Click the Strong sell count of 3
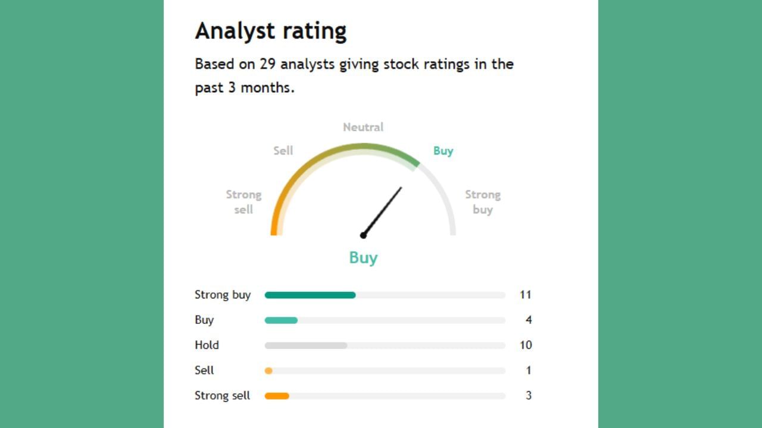The height and width of the screenshot is (428, 762). 529,396
